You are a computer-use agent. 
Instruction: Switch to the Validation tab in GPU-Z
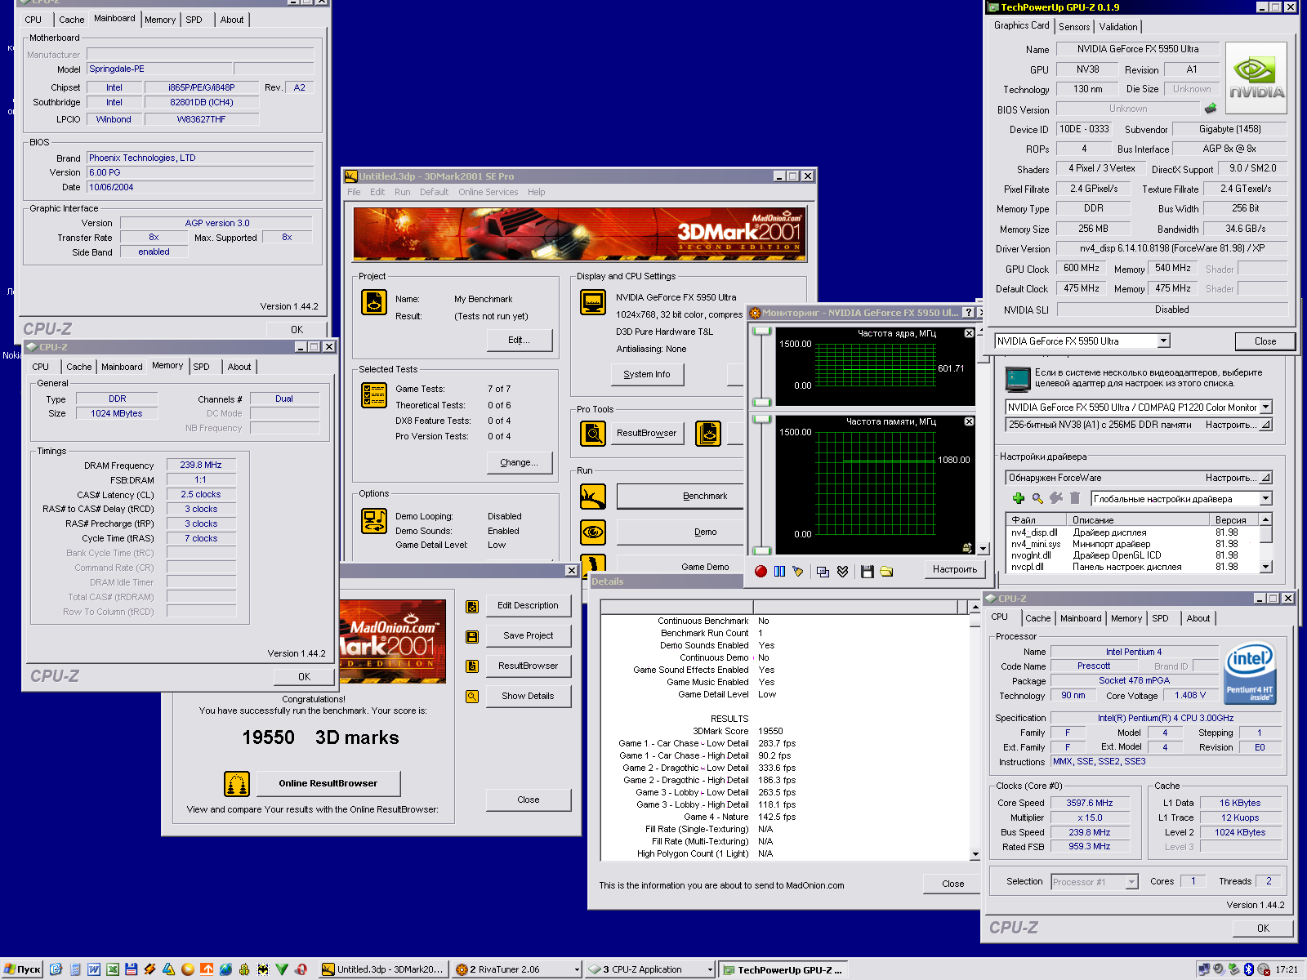tap(1117, 27)
